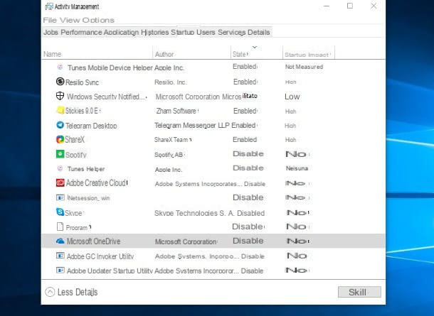
Task: Click Spotify AB author cell
Action: click(169, 155)
